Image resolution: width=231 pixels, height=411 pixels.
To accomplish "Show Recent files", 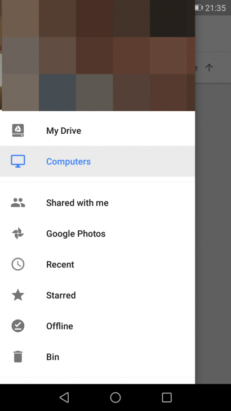I will tap(97, 264).
